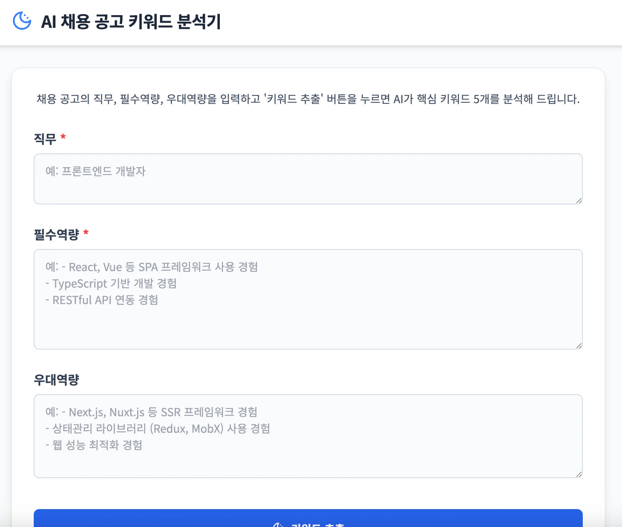This screenshot has height=527, width=622.
Task: Click the React, Vue example text in 필수역량
Action: [152, 267]
